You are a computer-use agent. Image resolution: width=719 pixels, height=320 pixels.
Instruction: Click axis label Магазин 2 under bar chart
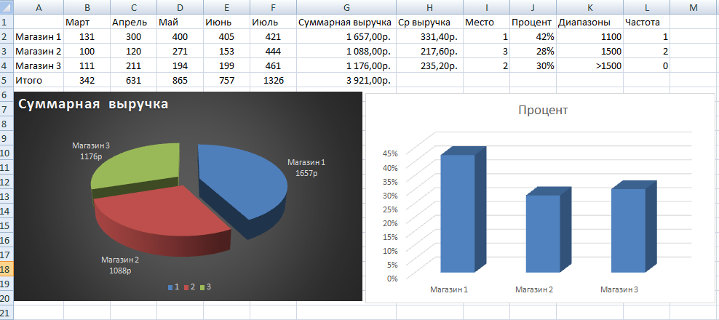[x=534, y=289]
